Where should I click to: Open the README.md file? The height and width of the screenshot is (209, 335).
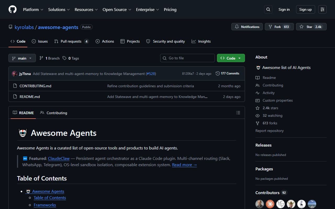click(x=30, y=97)
